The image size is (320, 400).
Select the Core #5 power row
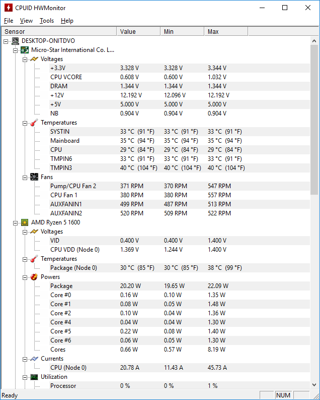(x=180, y=331)
